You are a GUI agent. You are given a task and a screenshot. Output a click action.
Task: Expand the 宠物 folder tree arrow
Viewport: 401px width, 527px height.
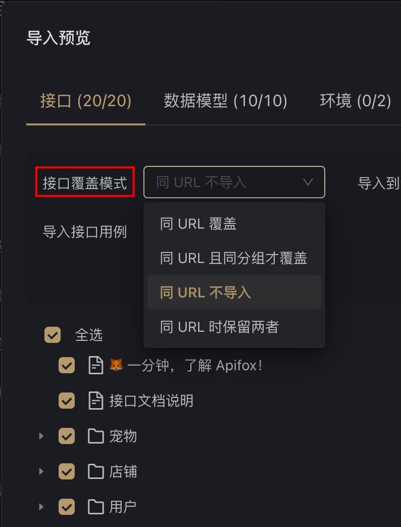pyautogui.click(x=41, y=436)
